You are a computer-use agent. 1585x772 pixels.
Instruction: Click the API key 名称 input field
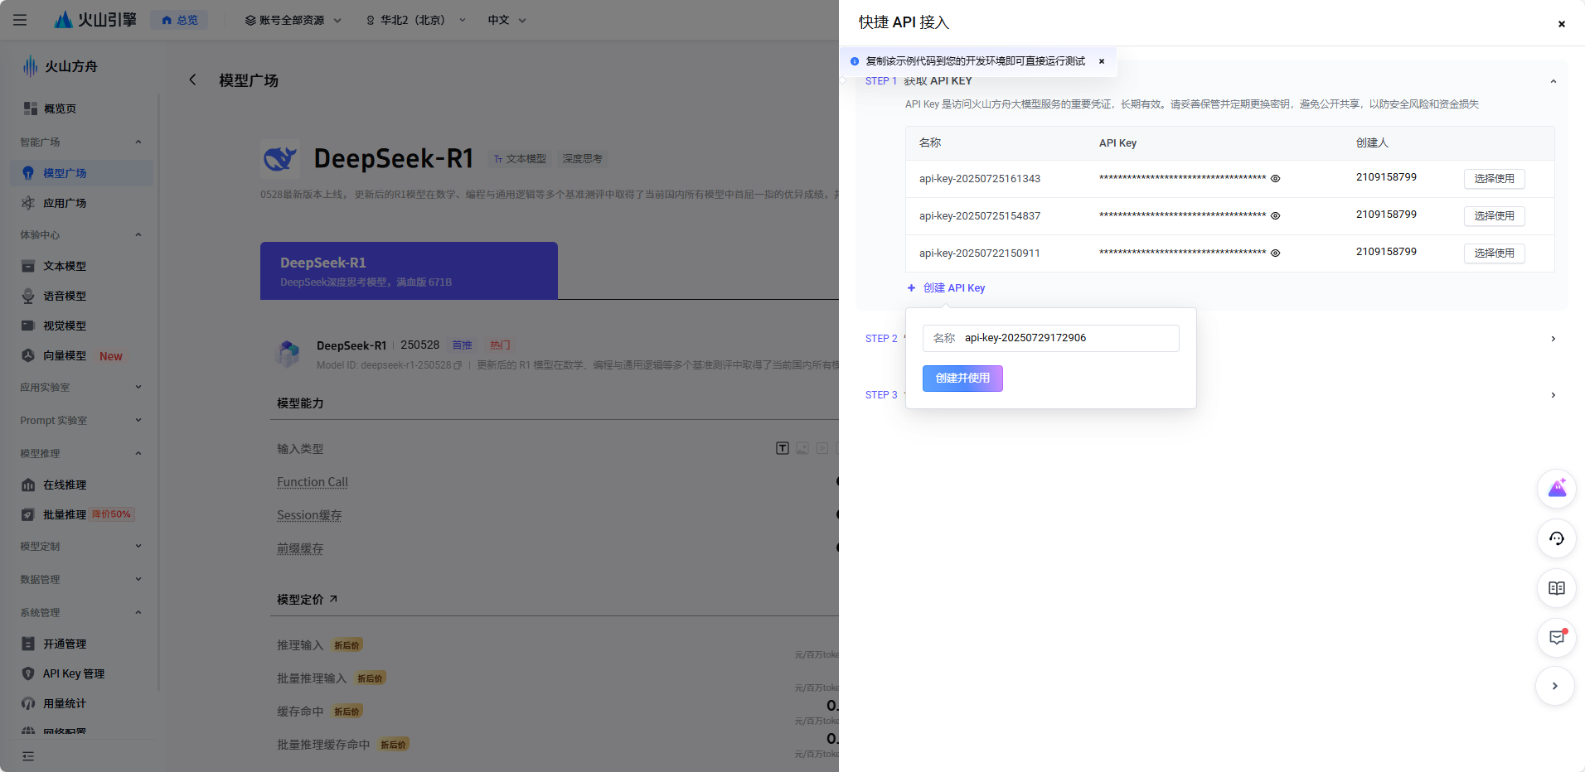pos(1050,338)
